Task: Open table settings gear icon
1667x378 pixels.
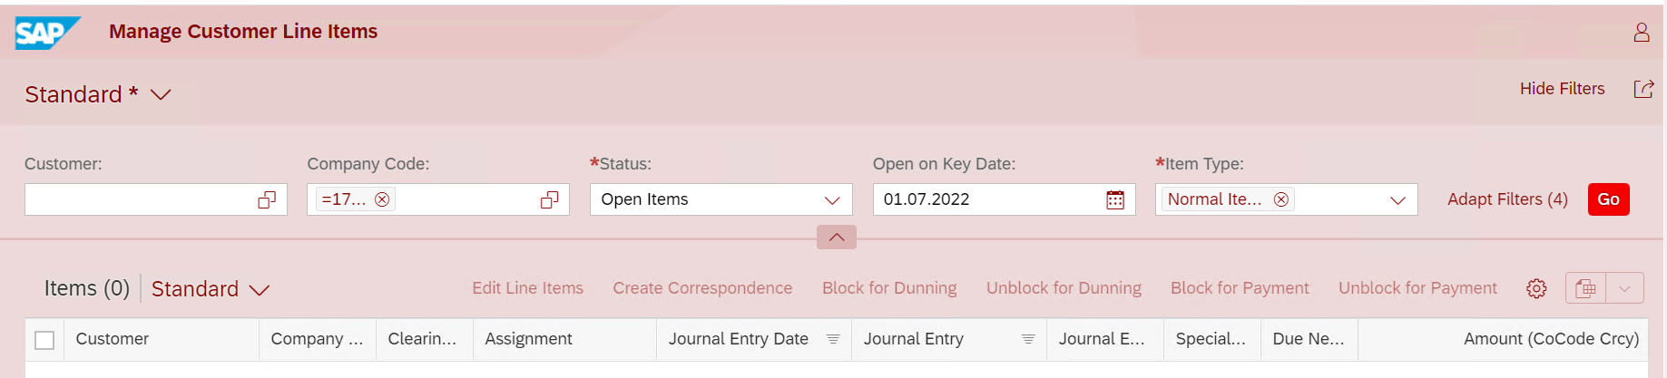Action: point(1536,288)
